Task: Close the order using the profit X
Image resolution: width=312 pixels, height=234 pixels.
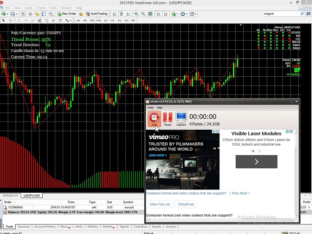Action: [309, 207]
